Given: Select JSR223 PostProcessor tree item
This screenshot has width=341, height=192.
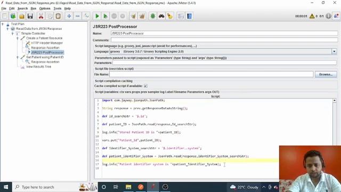Looking at the screenshot, I should [47, 52].
